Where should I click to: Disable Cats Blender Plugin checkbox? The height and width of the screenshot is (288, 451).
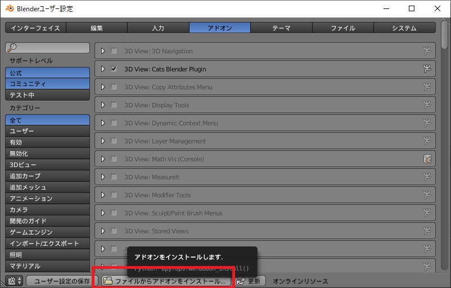coord(114,69)
